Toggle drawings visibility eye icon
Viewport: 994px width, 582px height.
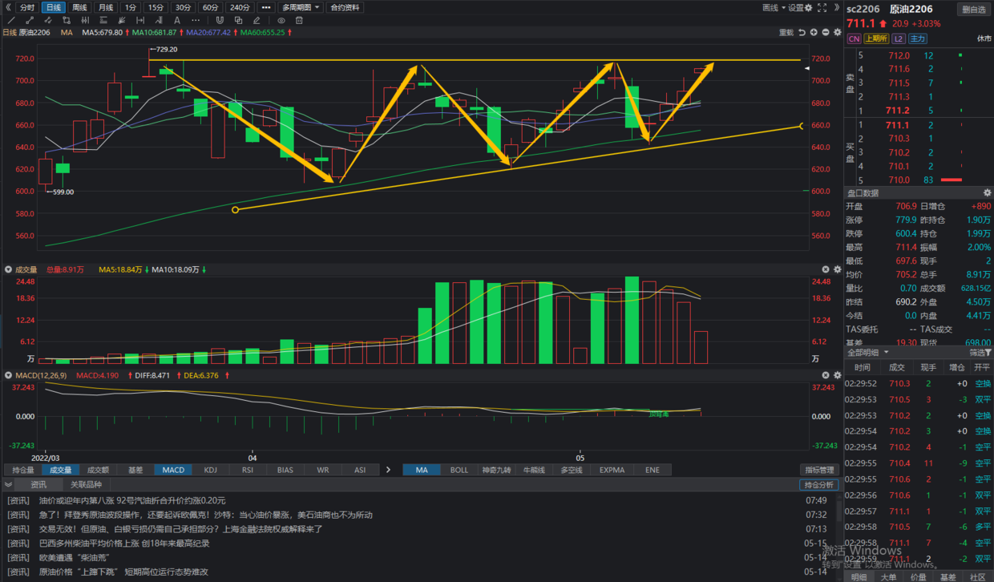tap(281, 20)
